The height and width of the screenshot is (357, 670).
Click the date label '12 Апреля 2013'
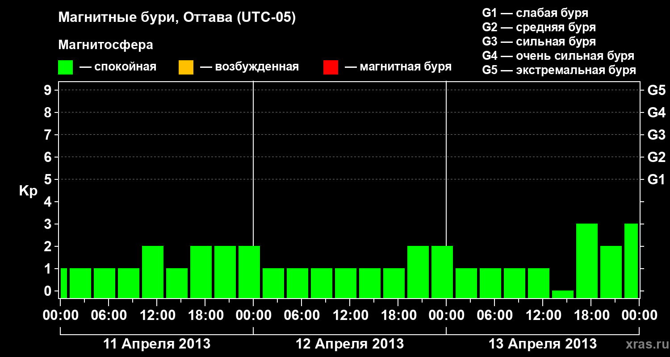[x=350, y=344]
